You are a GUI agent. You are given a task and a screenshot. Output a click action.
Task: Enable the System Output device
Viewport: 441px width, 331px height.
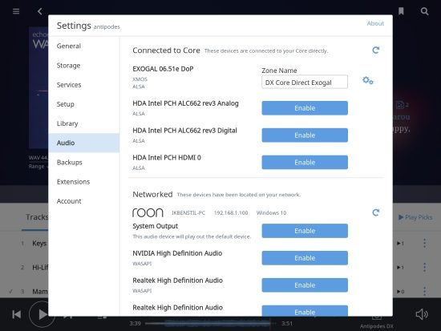pyautogui.click(x=305, y=231)
